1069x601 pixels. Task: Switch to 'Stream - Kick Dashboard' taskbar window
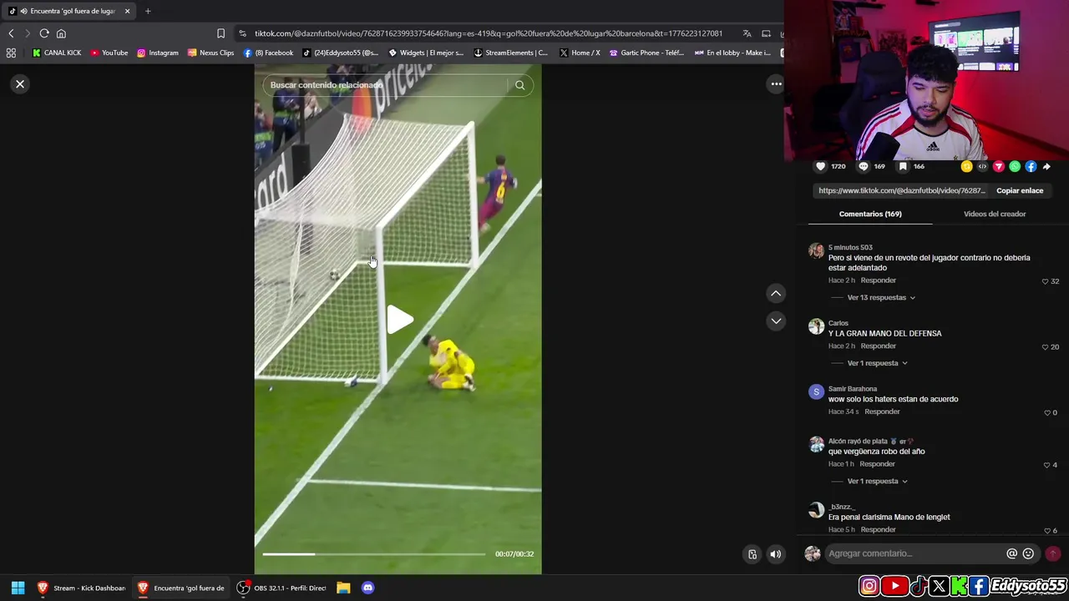point(81,588)
